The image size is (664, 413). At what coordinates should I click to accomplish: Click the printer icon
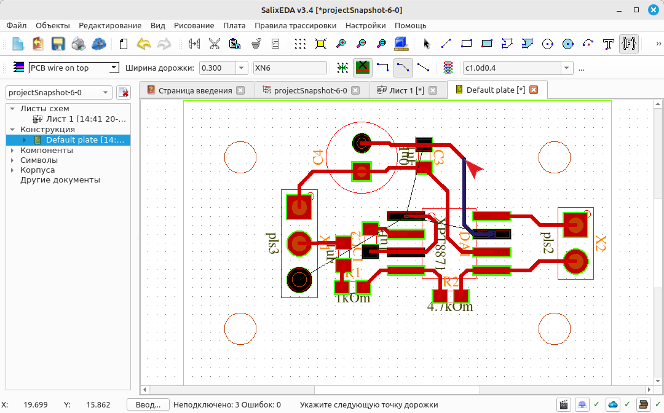(x=79, y=44)
